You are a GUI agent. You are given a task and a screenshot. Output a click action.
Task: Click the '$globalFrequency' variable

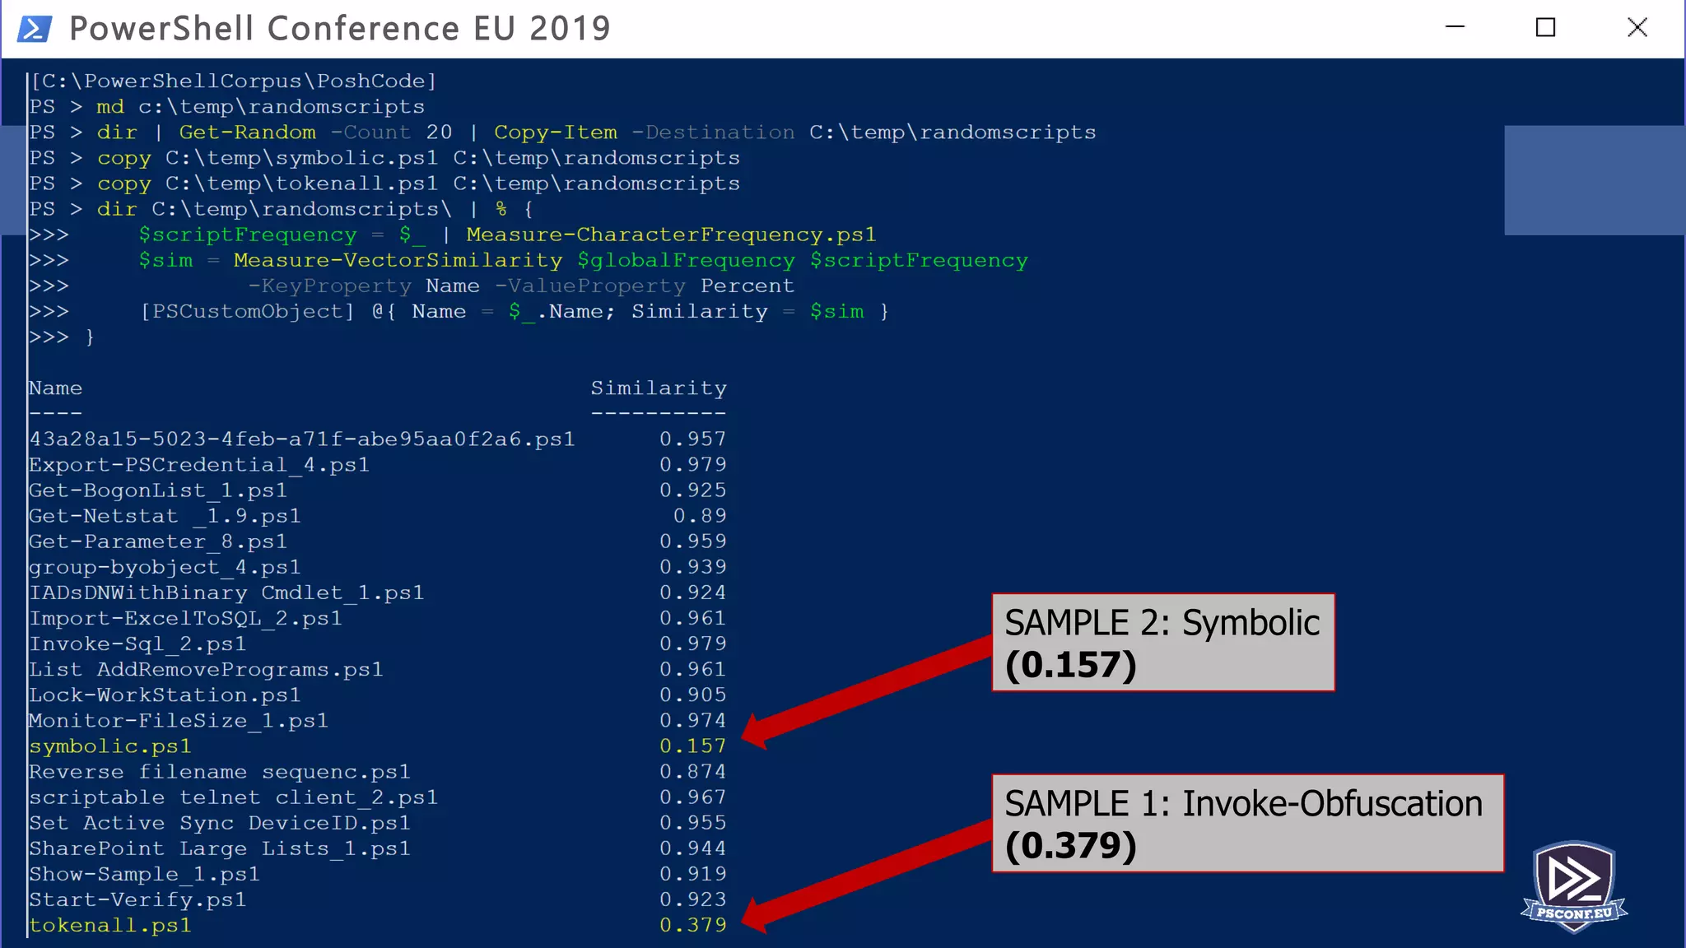click(687, 260)
